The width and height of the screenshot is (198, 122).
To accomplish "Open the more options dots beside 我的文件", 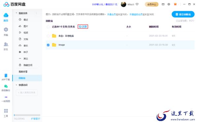I will 36,13.
